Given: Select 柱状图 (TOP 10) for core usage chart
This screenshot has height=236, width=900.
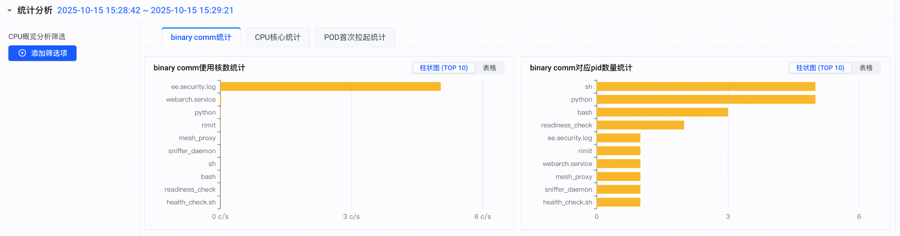Looking at the screenshot, I should 443,68.
